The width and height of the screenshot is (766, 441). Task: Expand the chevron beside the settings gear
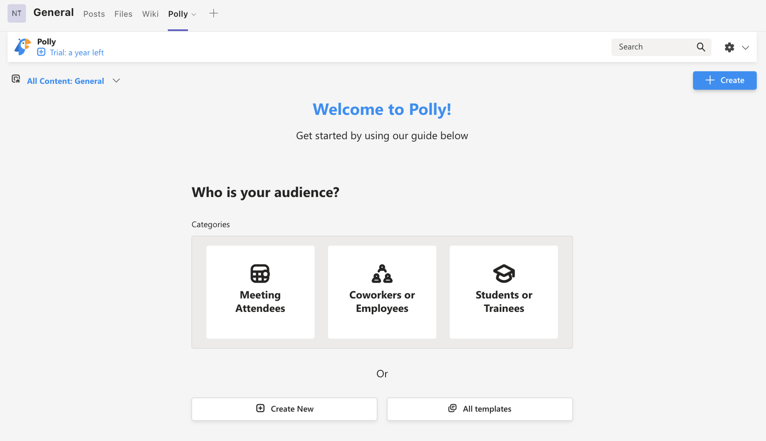click(x=745, y=47)
